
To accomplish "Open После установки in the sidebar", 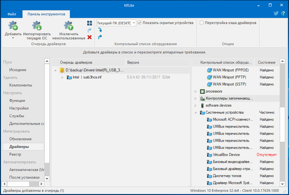I will [x=24, y=177].
